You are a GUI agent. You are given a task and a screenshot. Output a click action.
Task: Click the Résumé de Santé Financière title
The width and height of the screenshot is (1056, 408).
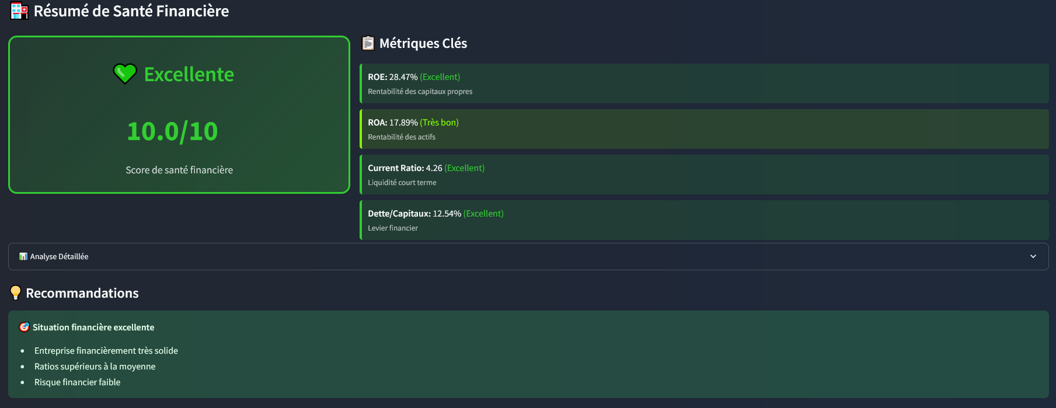(131, 11)
